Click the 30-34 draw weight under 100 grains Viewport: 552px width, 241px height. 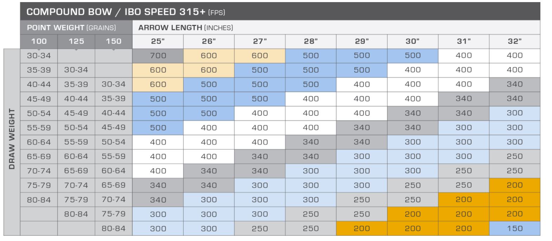click(x=39, y=56)
